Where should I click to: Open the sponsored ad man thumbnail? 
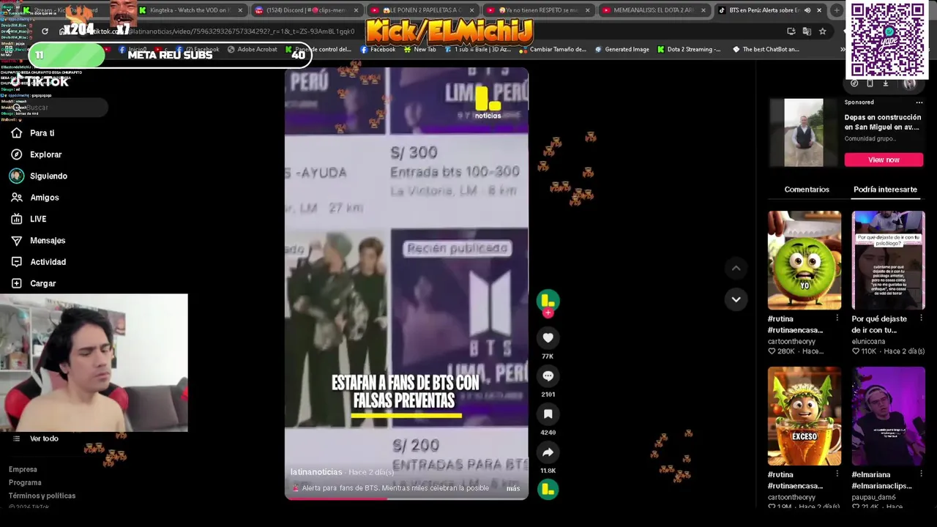[x=804, y=132]
